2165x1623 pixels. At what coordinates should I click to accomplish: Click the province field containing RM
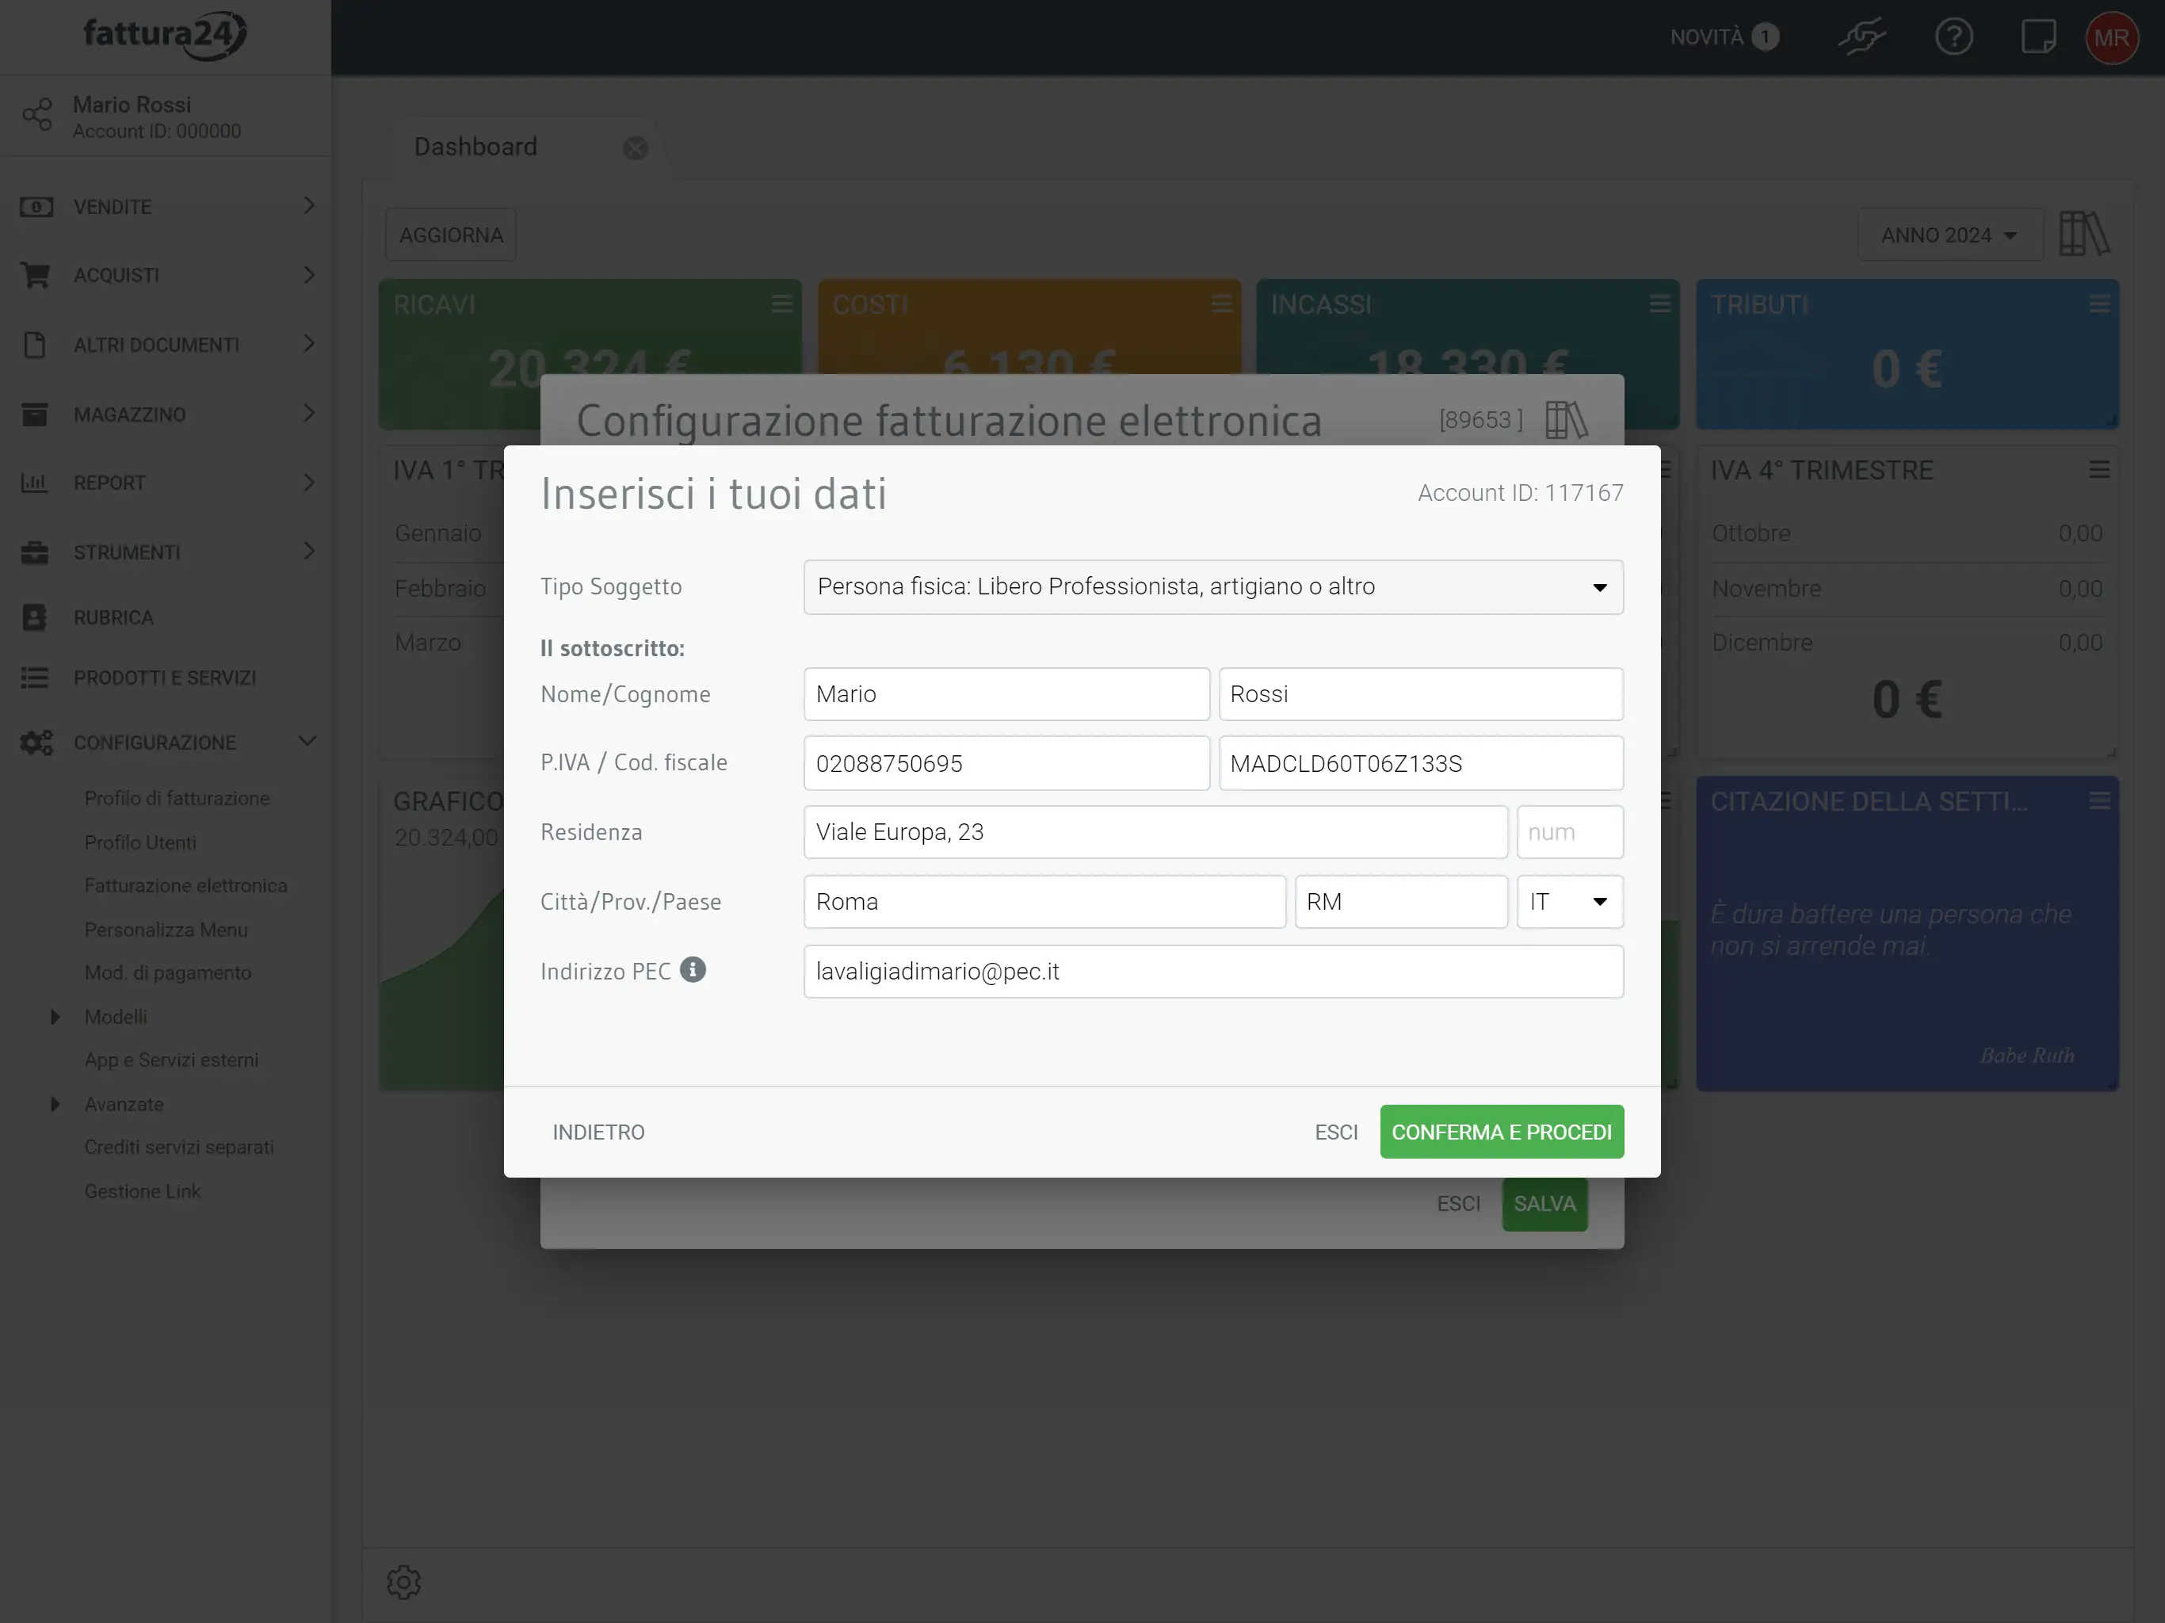click(1400, 902)
